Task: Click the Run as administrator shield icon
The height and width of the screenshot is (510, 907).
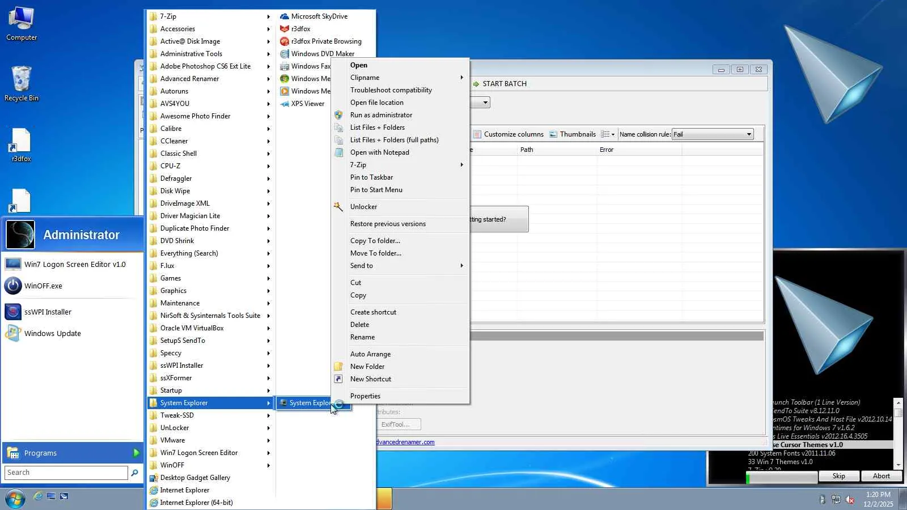Action: coord(338,115)
